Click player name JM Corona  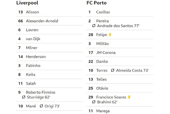click(106, 53)
